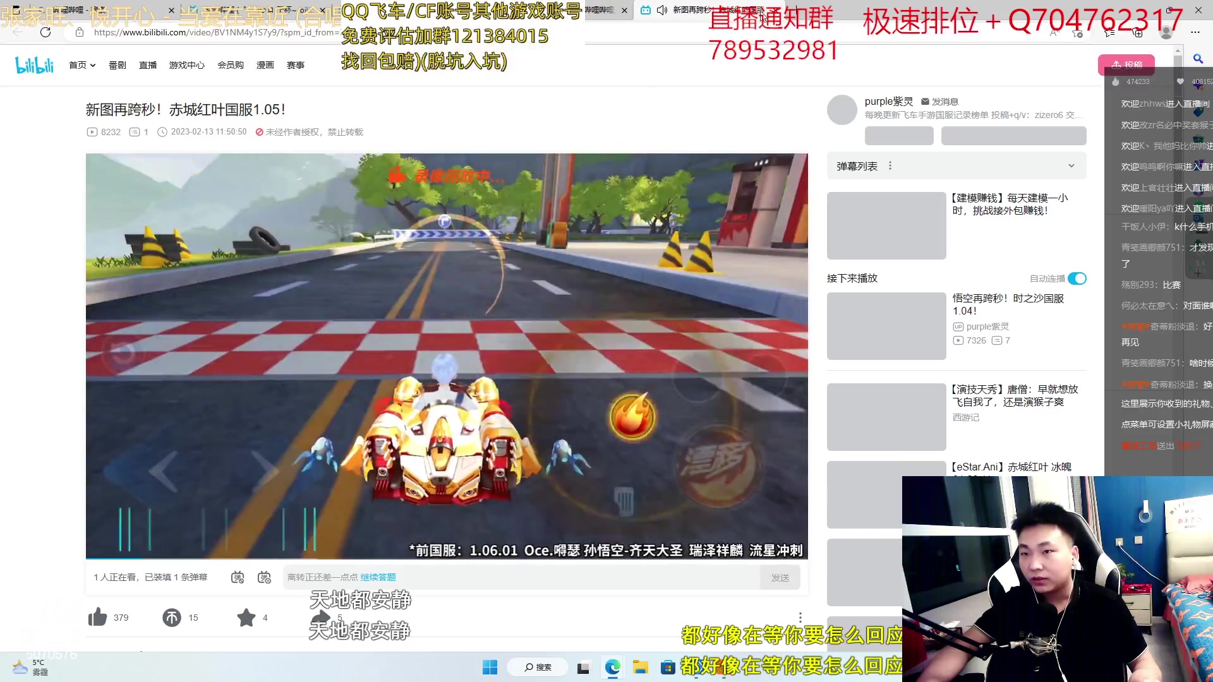Go to 番剧 section
The height and width of the screenshot is (682, 1213).
[x=118, y=65]
